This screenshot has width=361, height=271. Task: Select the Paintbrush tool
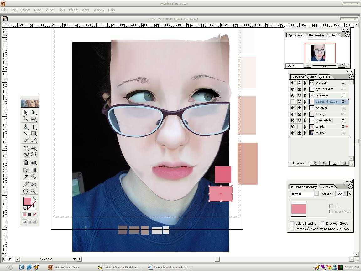point(26,140)
